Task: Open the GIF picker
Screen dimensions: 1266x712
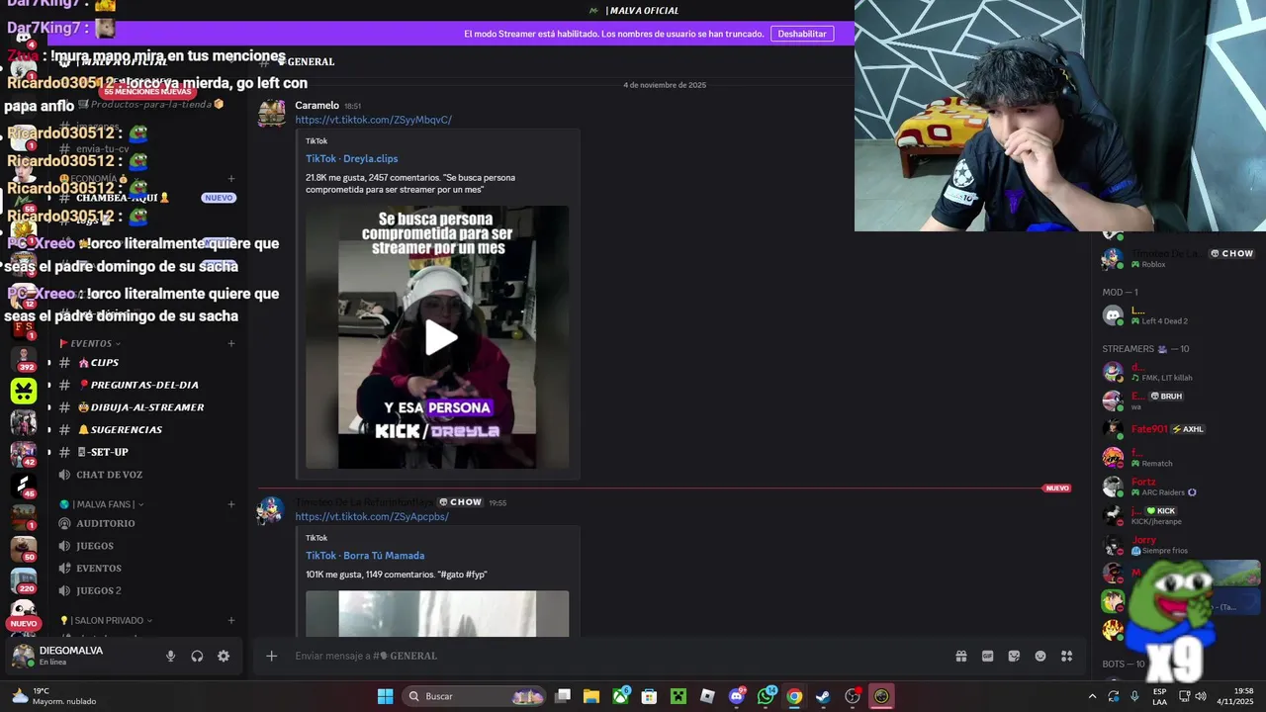Action: [x=987, y=656]
